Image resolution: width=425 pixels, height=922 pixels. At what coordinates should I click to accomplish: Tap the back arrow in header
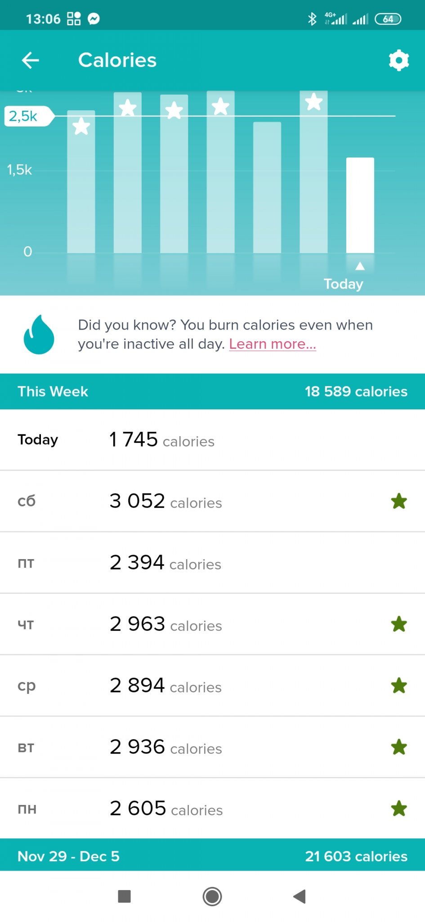(31, 60)
